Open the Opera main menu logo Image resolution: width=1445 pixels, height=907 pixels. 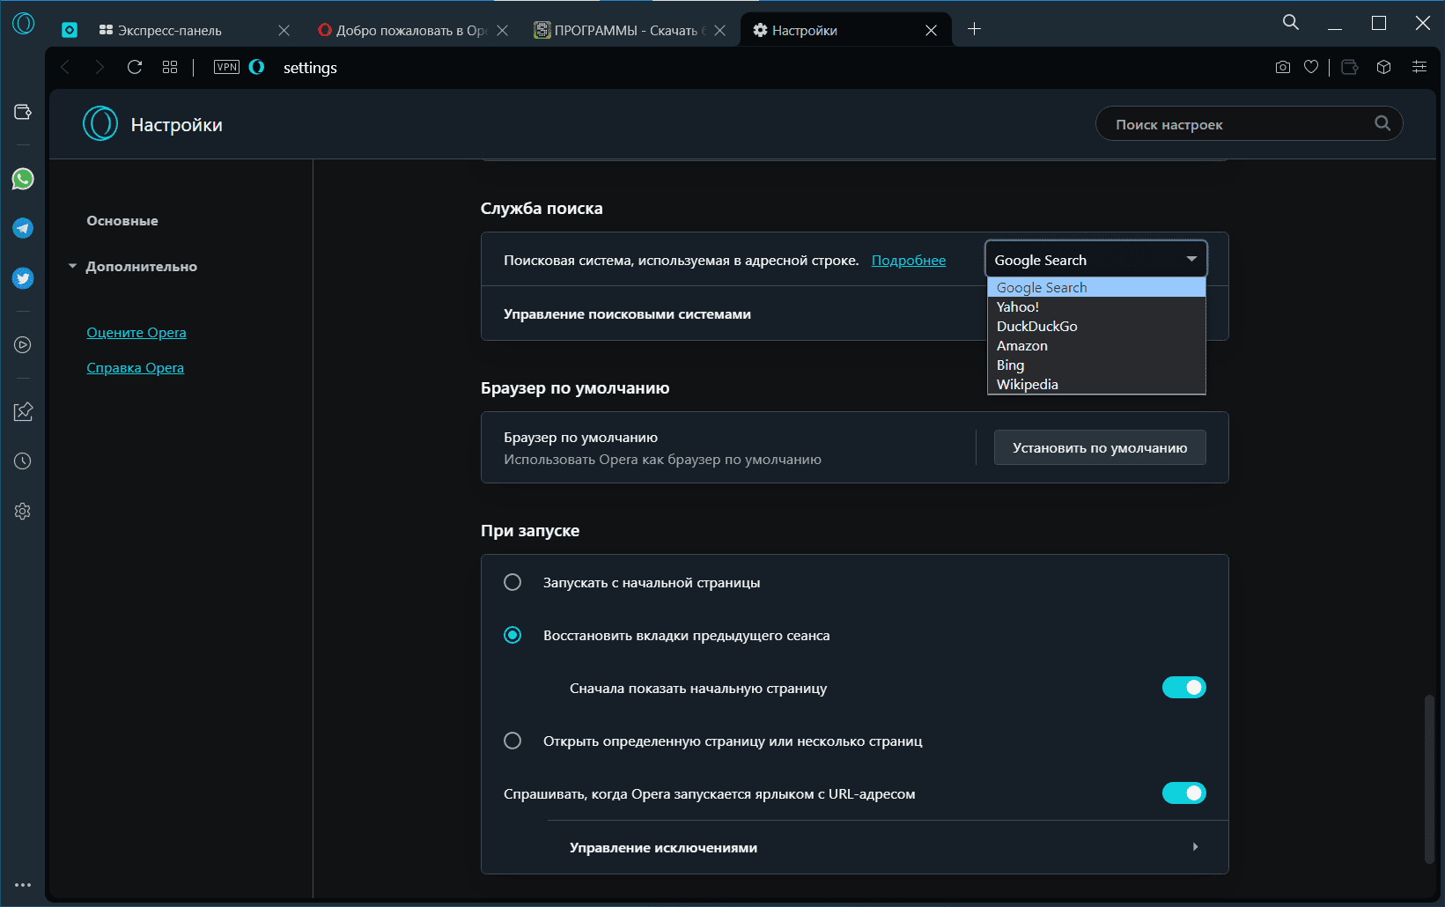[24, 23]
